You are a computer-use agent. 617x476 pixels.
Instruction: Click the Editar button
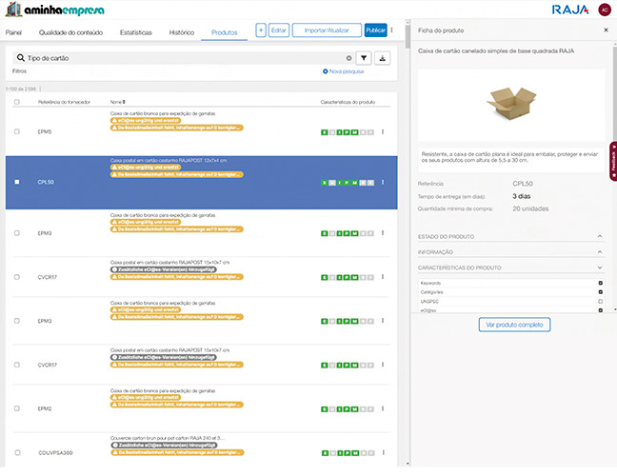(279, 30)
